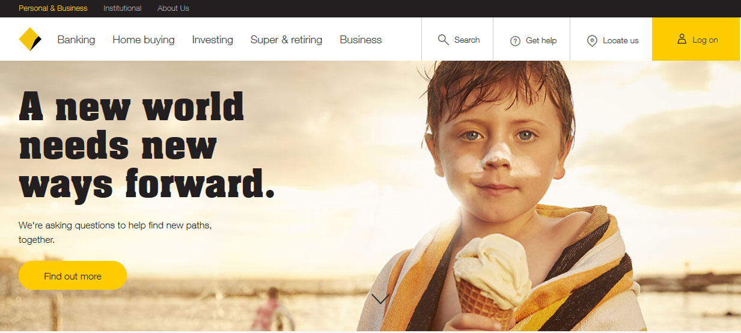
Task: Open the Home buying menu
Action: click(x=144, y=40)
